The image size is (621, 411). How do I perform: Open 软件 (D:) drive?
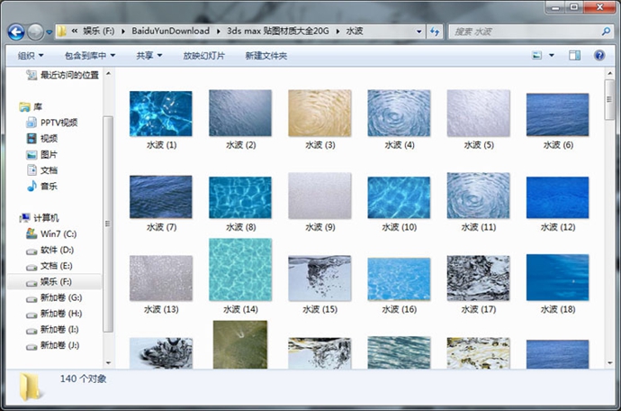point(49,250)
